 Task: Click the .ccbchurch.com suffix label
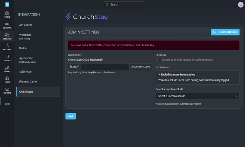141,67
